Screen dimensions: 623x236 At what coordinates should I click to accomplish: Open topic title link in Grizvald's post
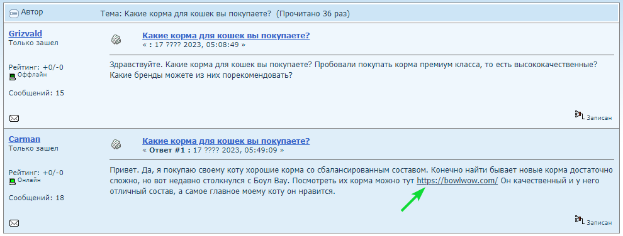point(226,36)
